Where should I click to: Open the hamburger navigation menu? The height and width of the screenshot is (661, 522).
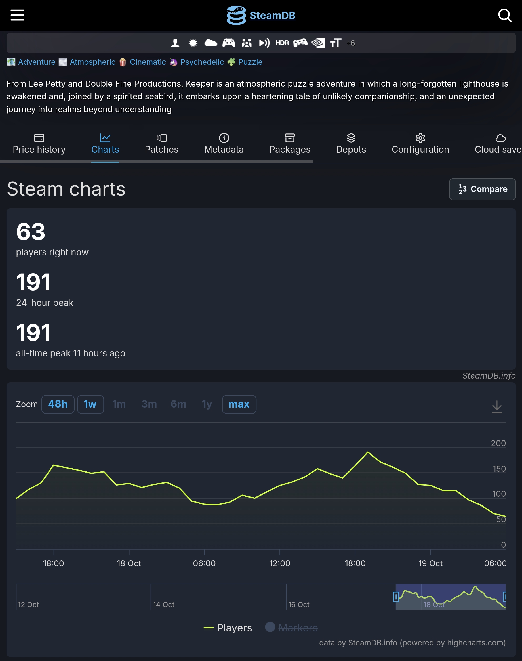click(x=17, y=15)
